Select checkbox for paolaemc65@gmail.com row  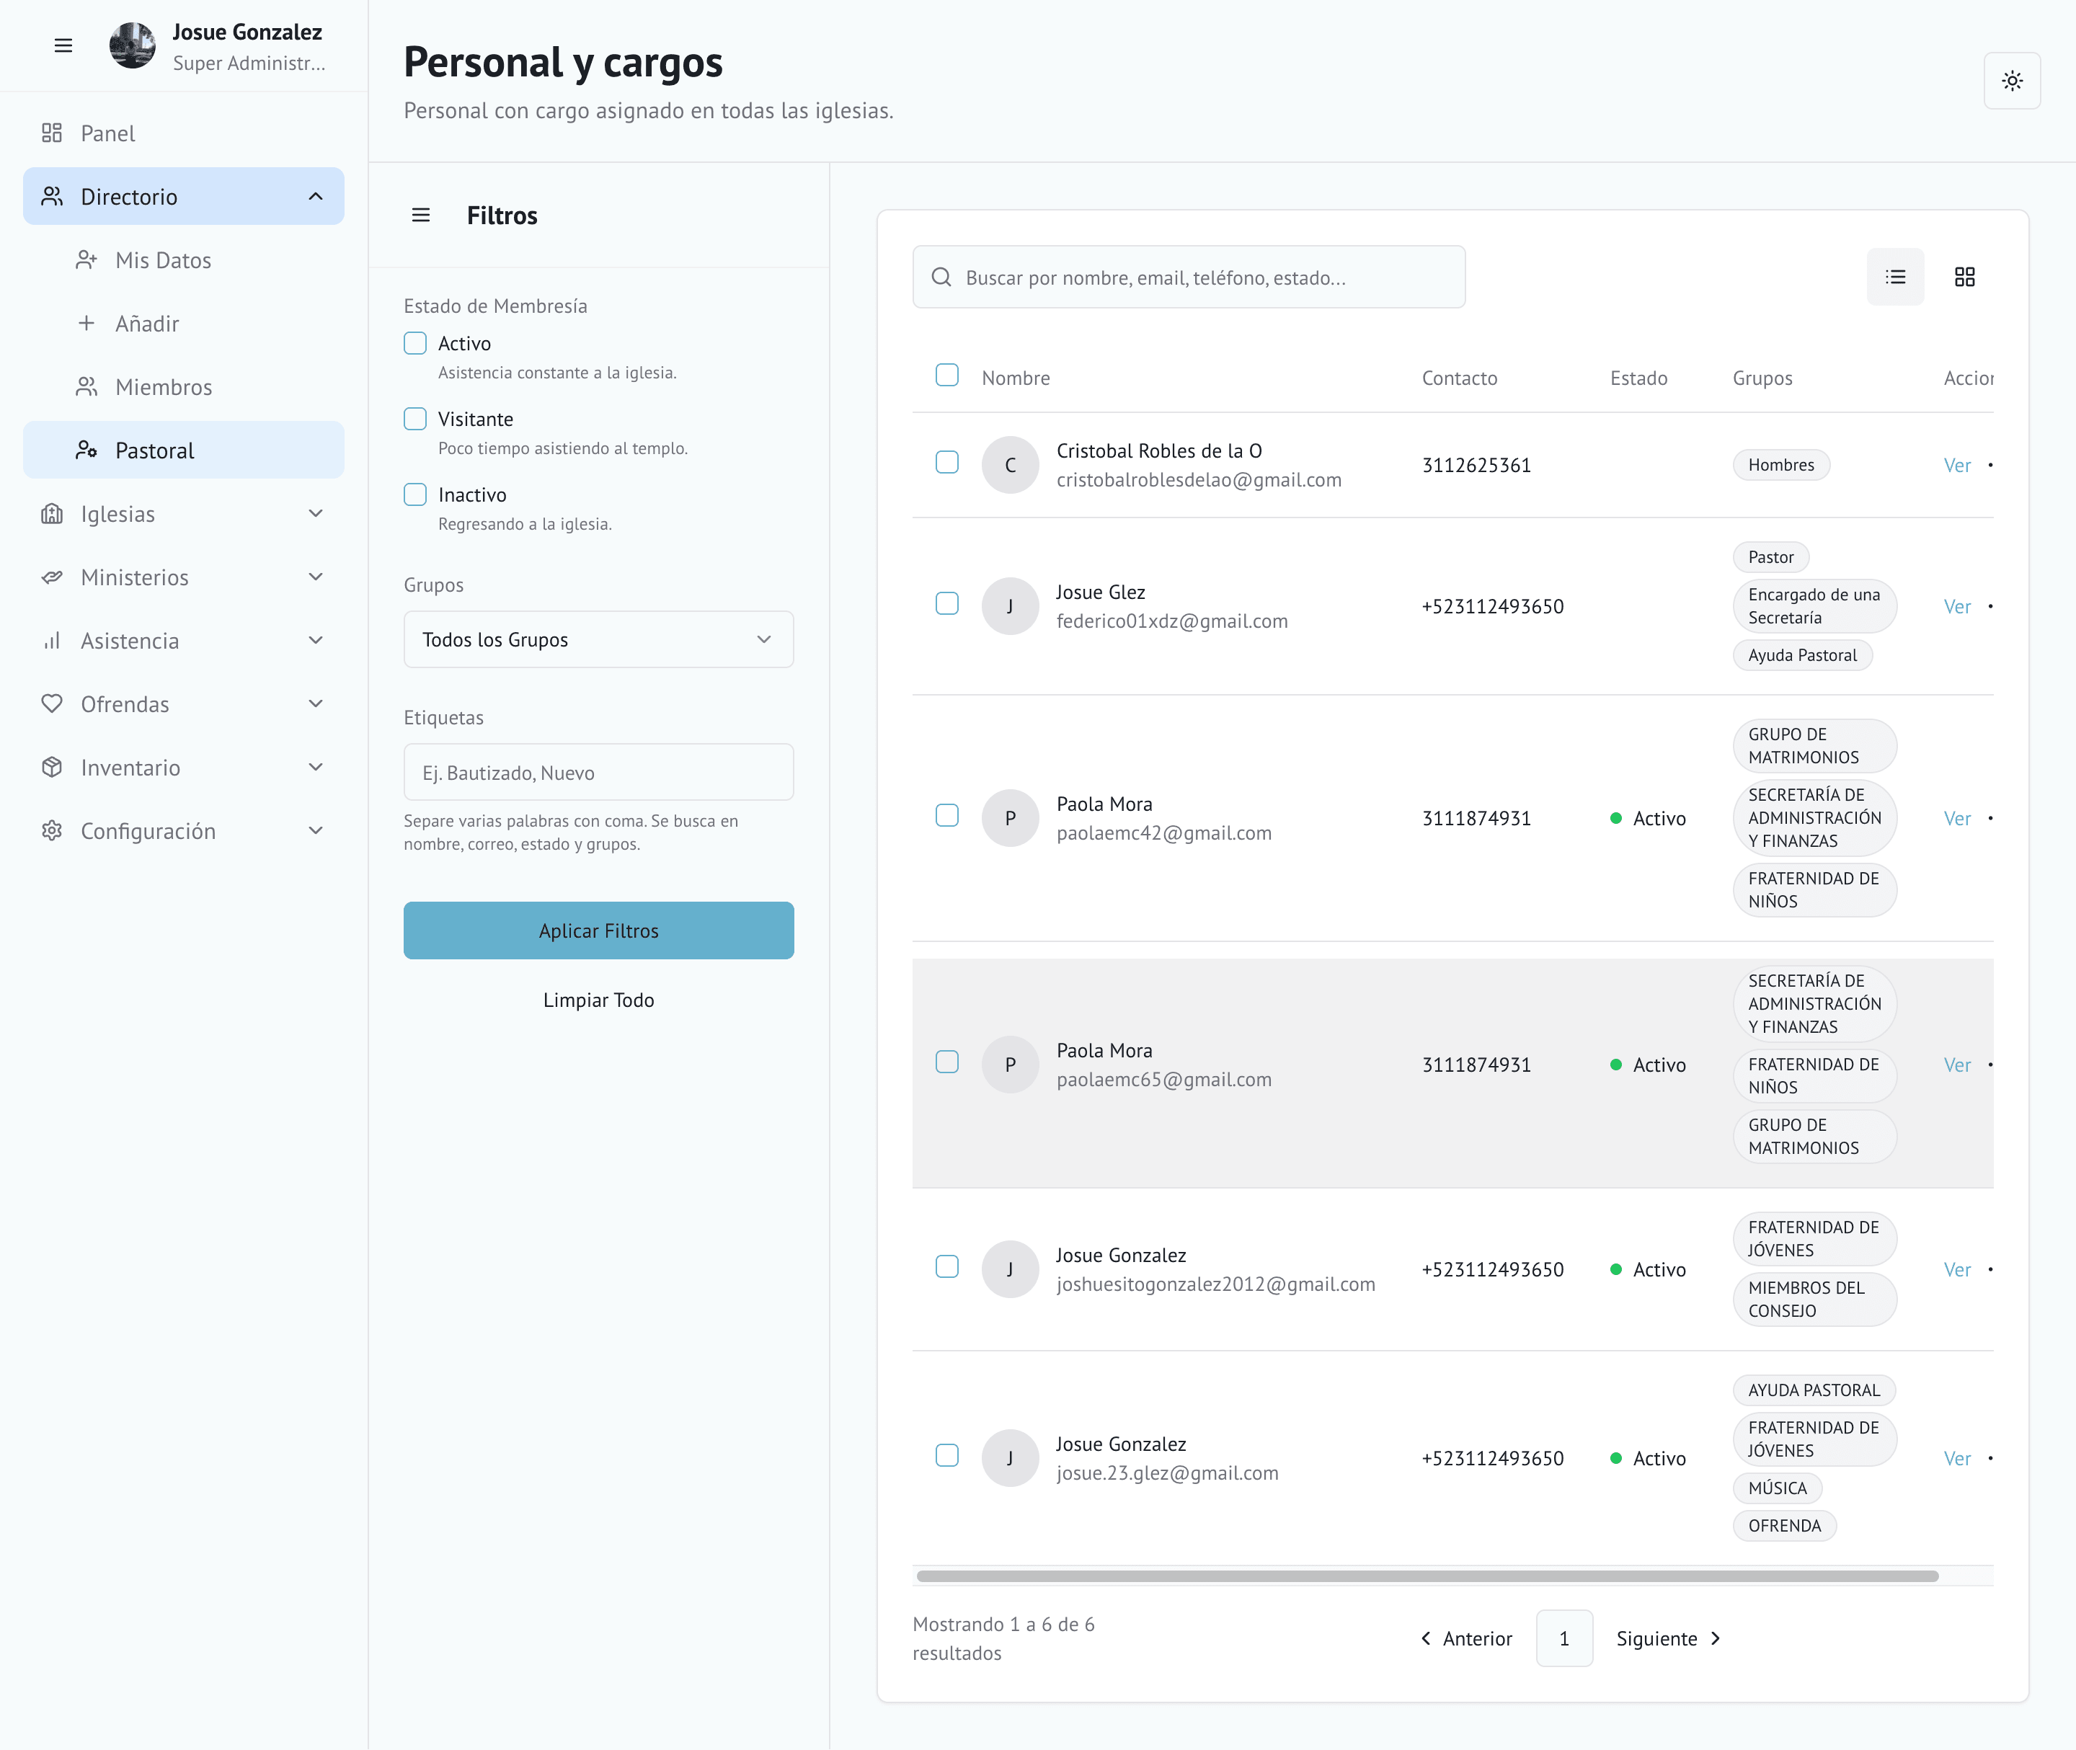[948, 1062]
